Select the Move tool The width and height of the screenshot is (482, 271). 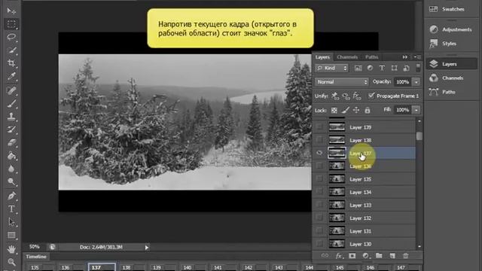(x=11, y=11)
